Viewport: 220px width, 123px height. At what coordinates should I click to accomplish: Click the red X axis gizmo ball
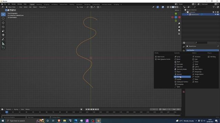coord(179,17)
